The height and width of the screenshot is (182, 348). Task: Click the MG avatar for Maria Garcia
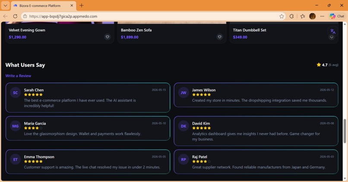pyautogui.click(x=15, y=126)
